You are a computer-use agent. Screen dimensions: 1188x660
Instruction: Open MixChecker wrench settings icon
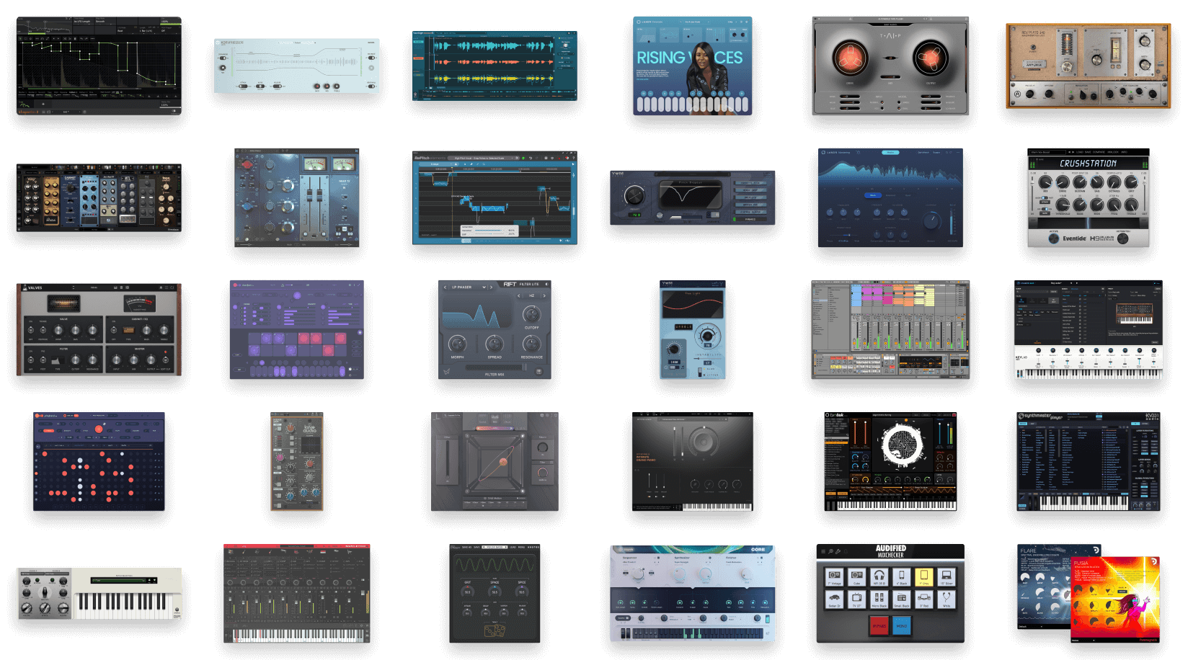pos(838,552)
